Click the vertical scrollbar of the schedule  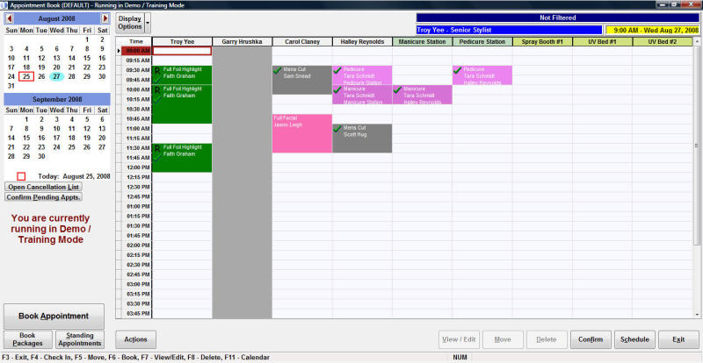696,146
